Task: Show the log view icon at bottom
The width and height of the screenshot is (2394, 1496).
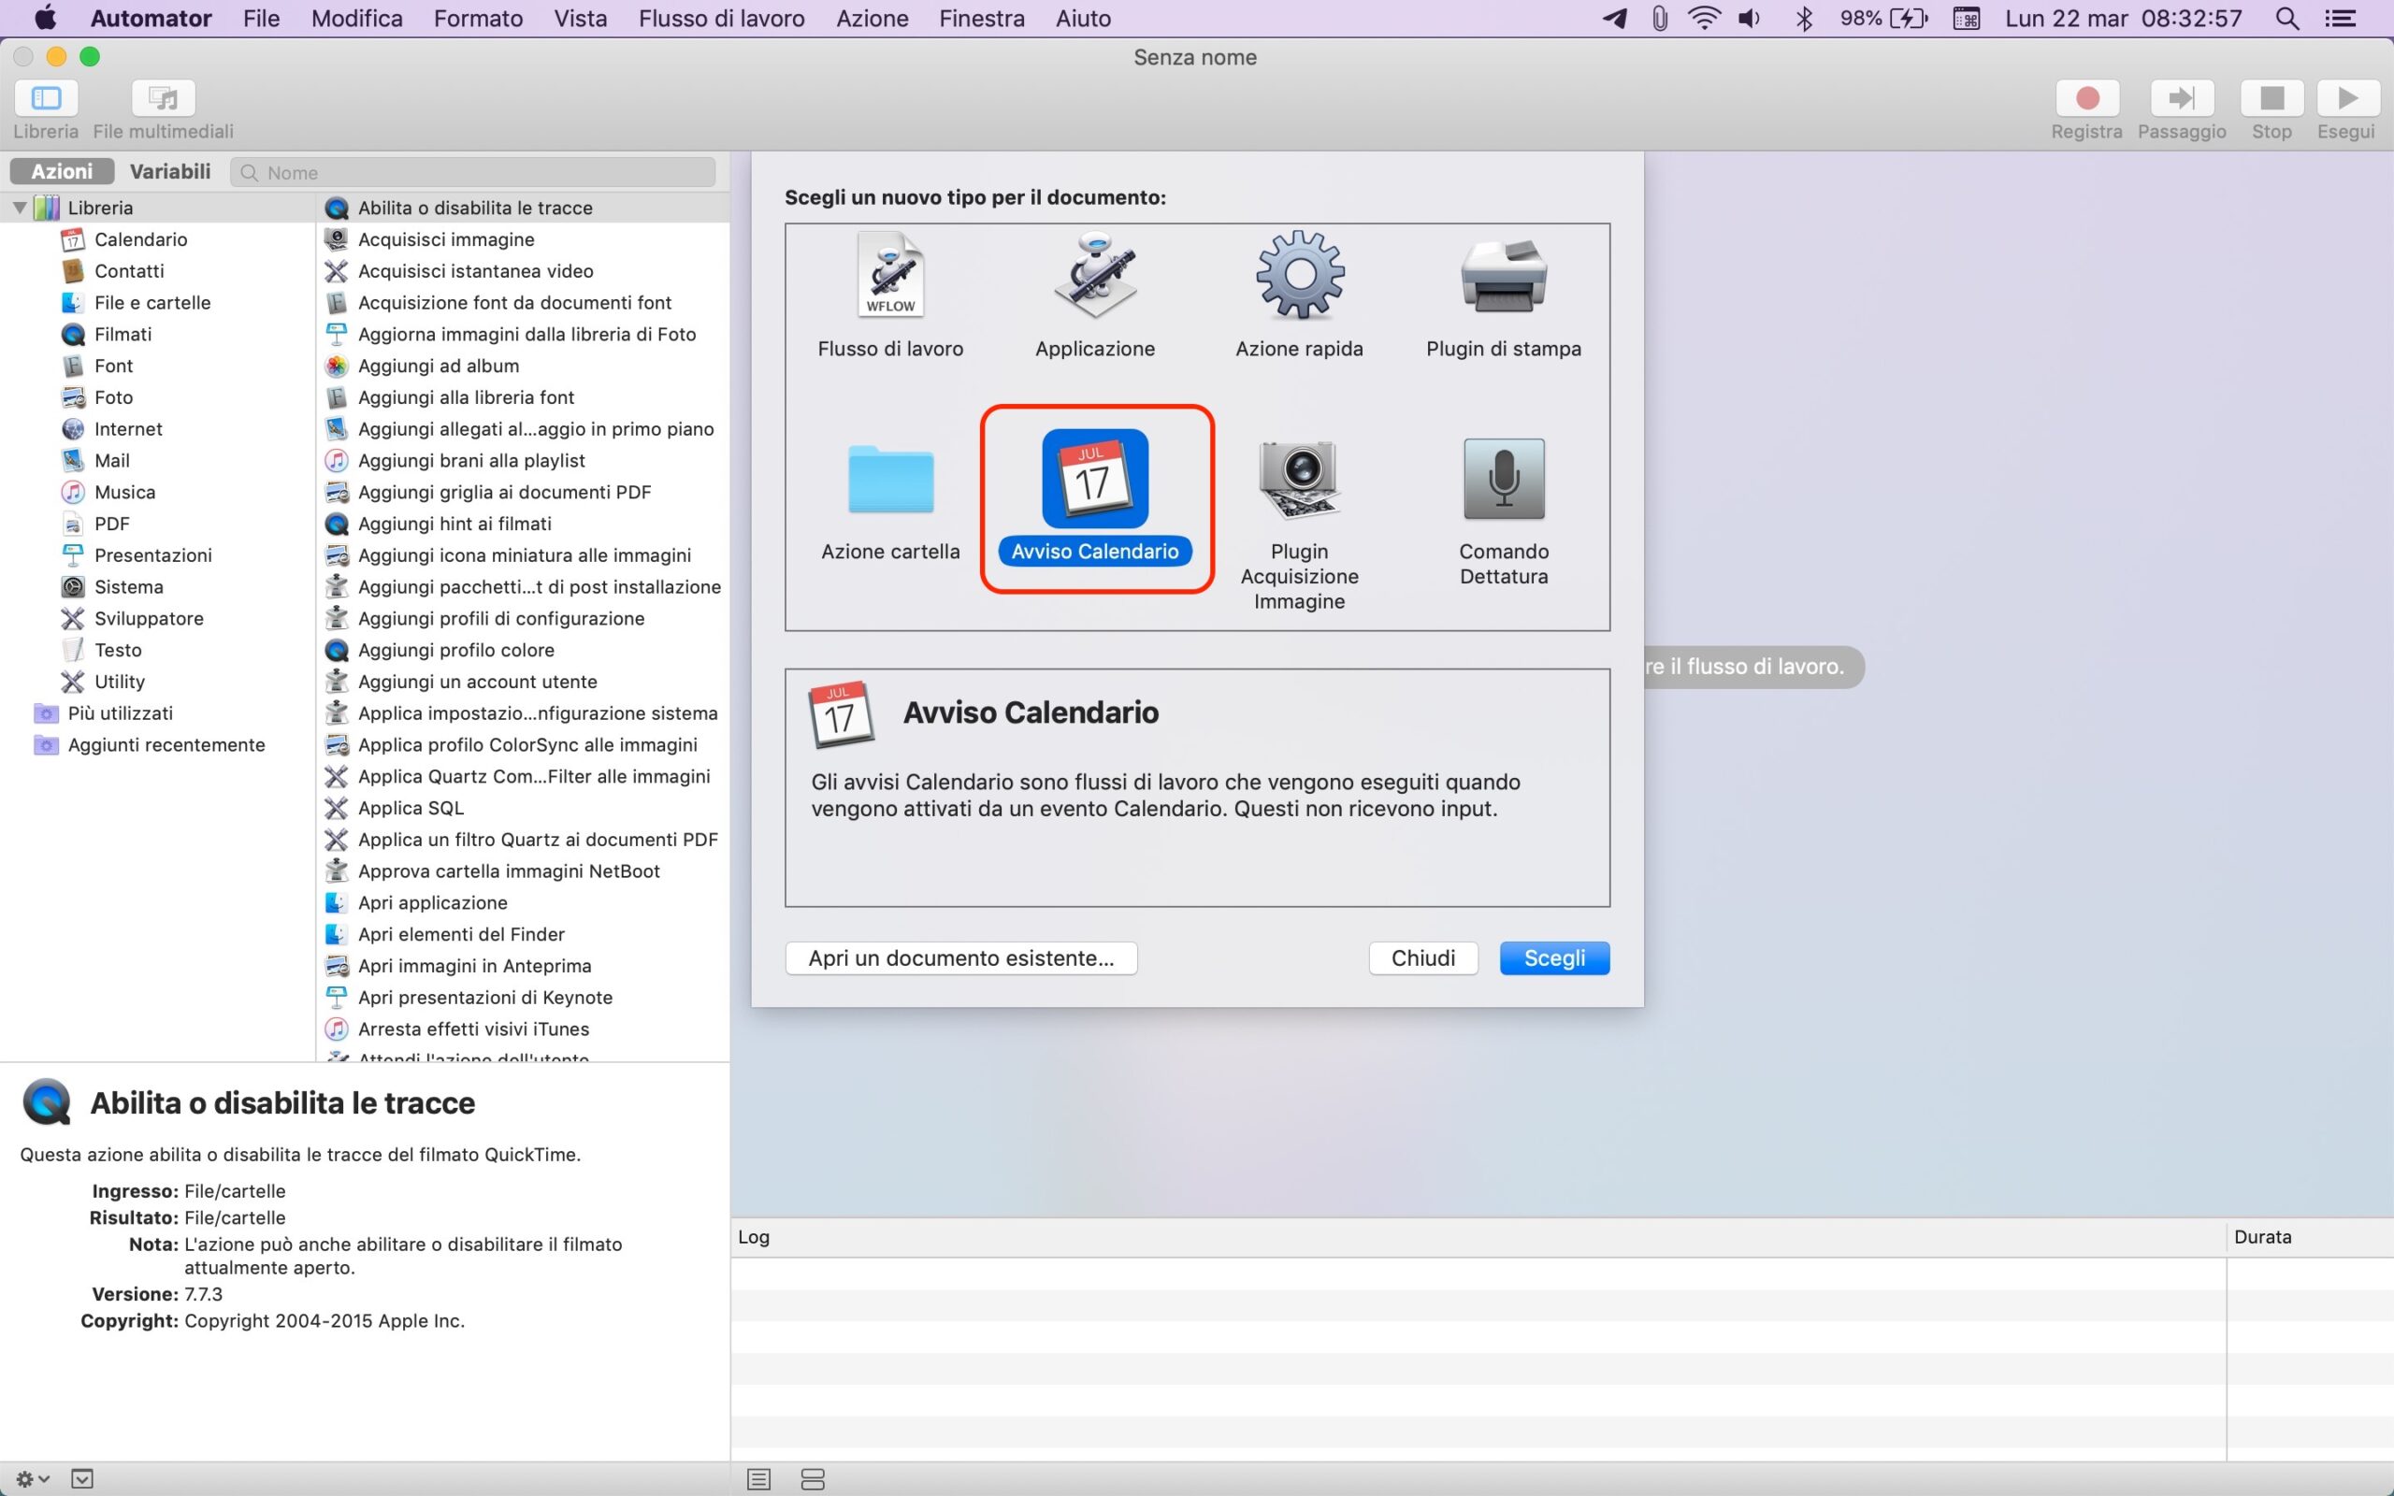Action: point(758,1478)
